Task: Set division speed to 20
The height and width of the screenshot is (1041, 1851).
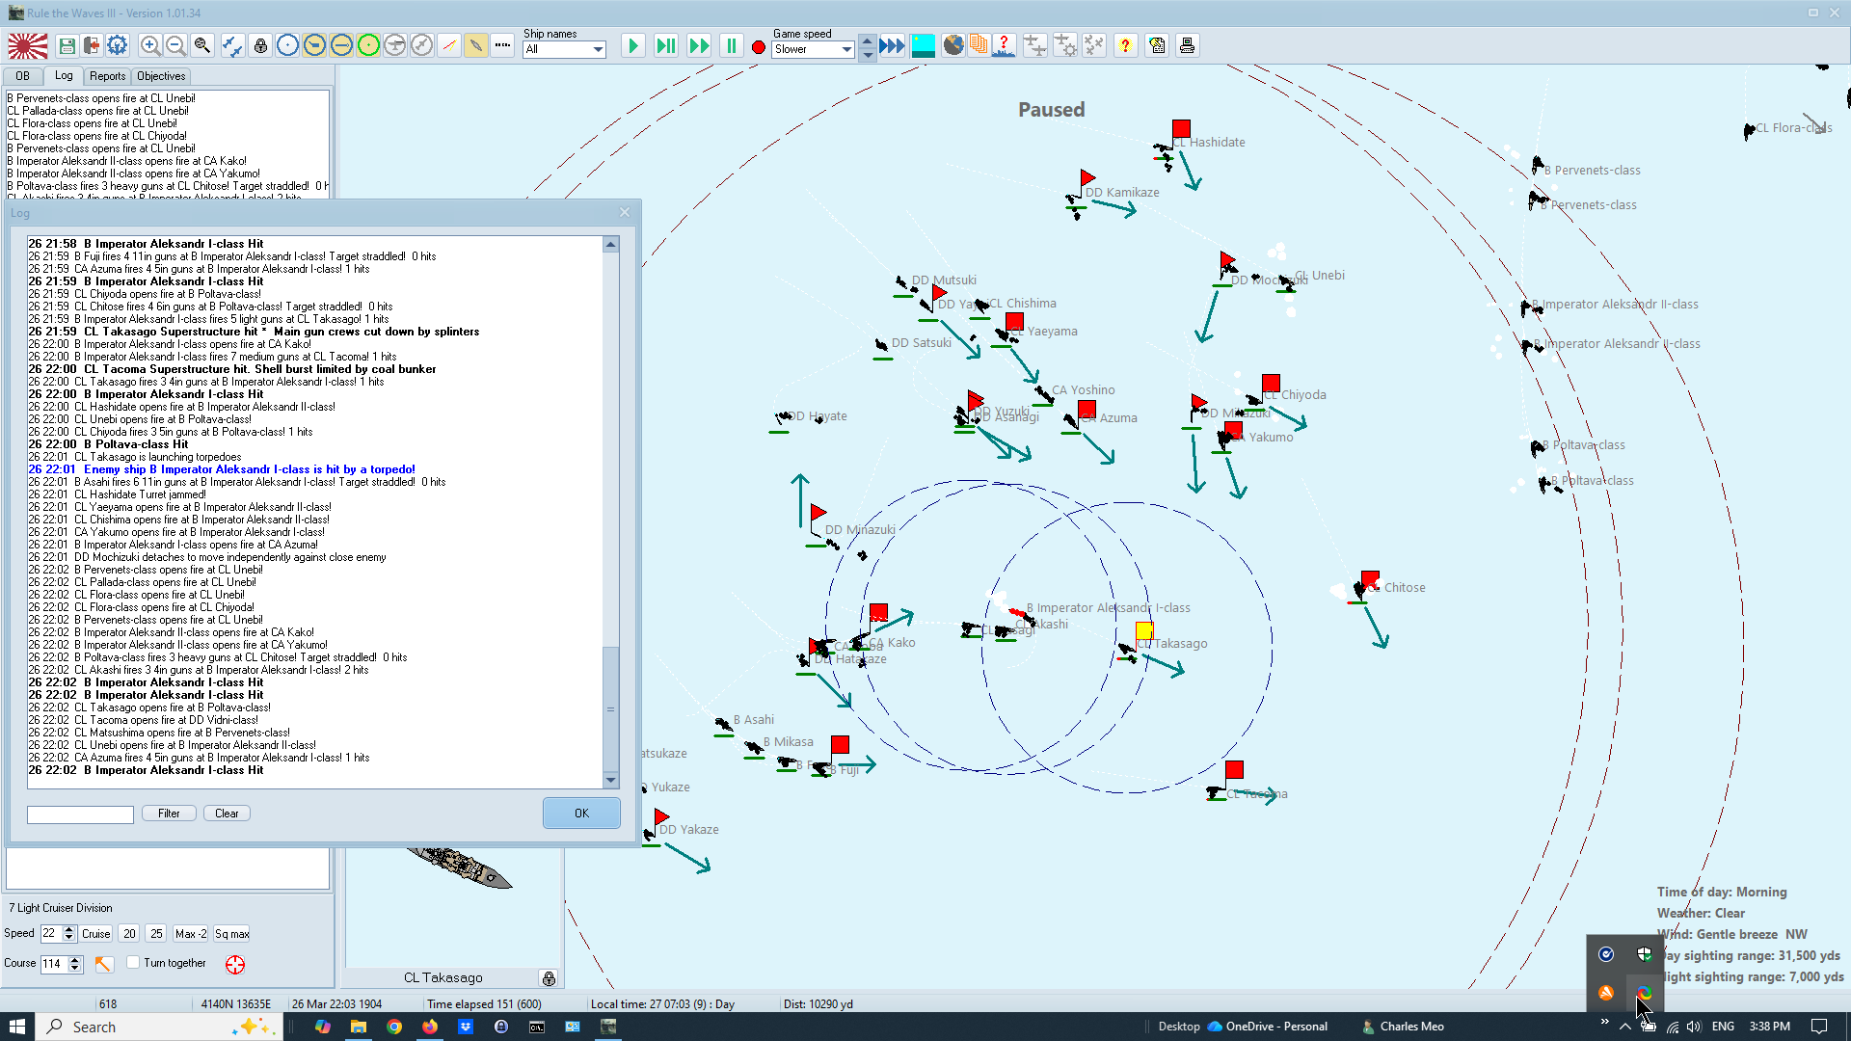Action: tap(129, 934)
